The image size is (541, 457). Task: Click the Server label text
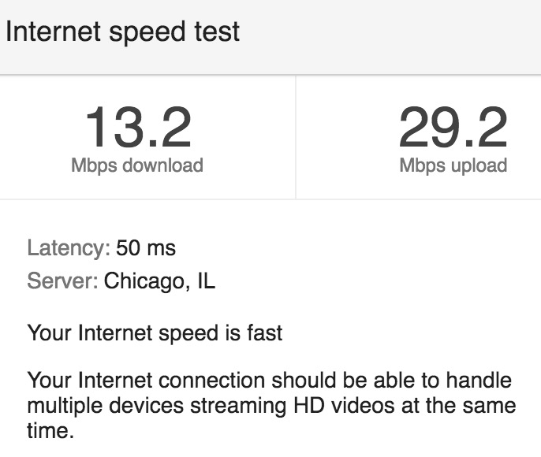pyautogui.click(x=62, y=281)
